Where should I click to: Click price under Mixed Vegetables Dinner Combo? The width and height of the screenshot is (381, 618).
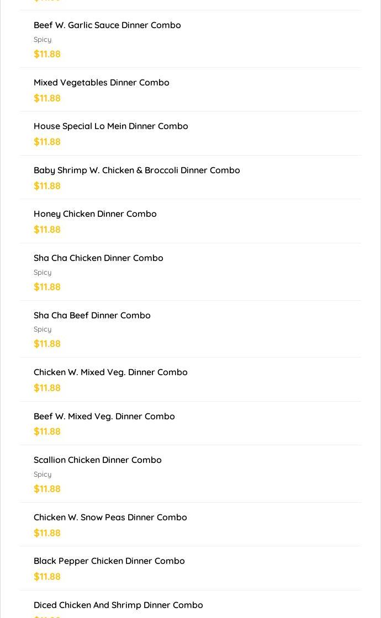[x=47, y=98]
